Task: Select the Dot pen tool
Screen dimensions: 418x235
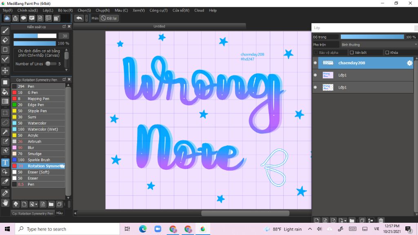Action: click(x=5, y=60)
